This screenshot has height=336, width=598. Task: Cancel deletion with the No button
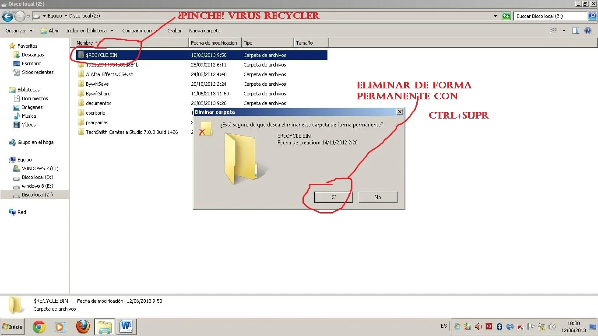(378, 197)
